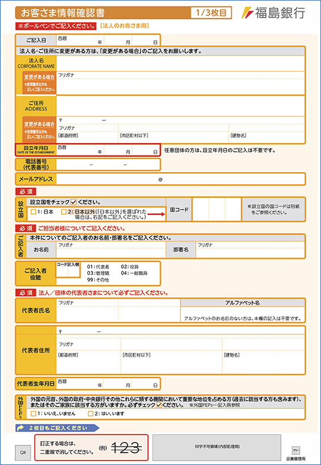Click the sample checkmark in 外国PEPs instruction
Viewport: 321px width, 465px height.
click(158, 405)
